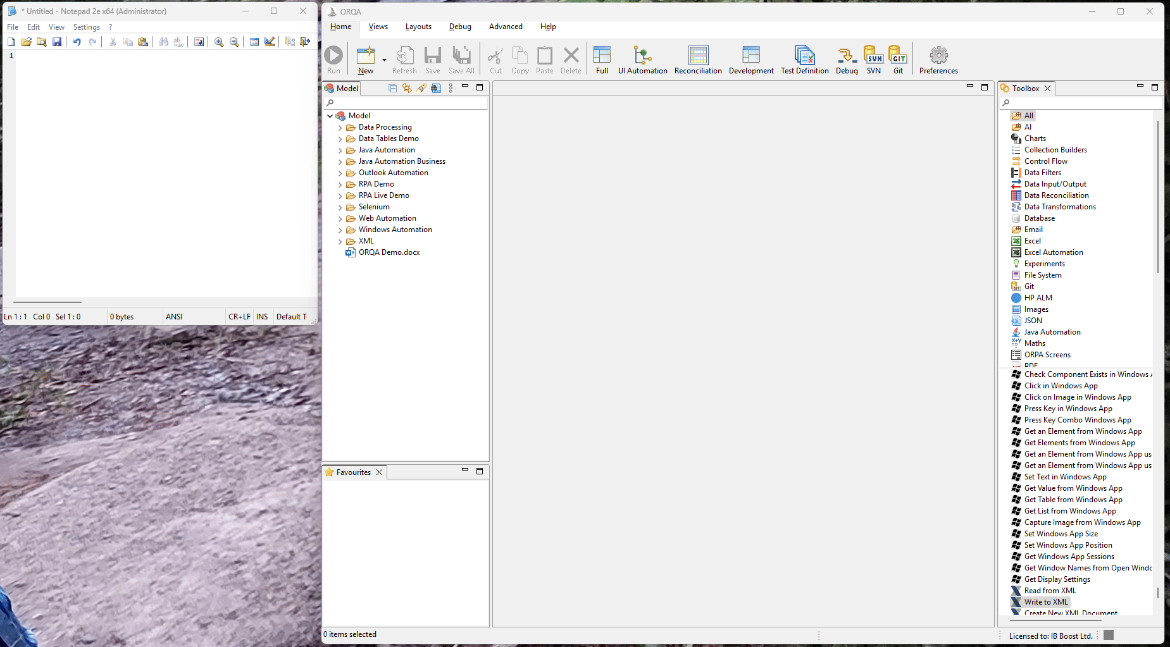Expand the Windows Automation folder

coord(340,230)
